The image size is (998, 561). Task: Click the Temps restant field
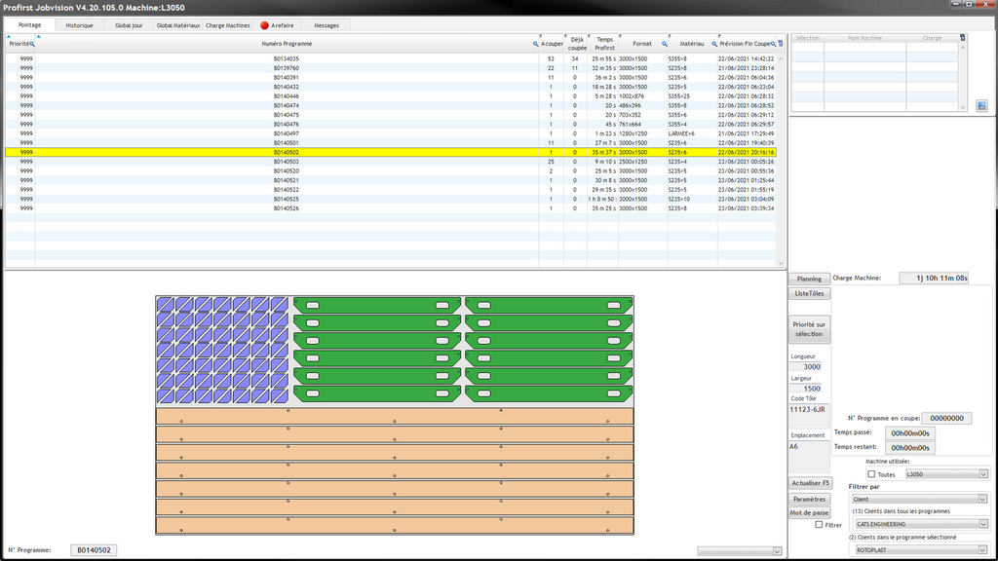tap(909, 448)
